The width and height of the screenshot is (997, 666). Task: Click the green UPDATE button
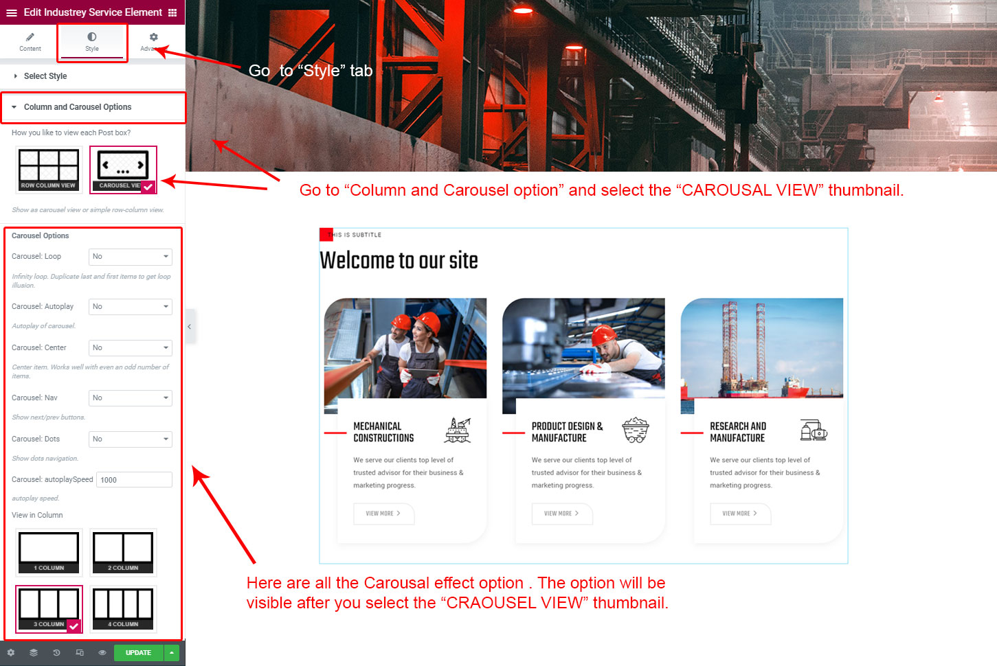(138, 653)
